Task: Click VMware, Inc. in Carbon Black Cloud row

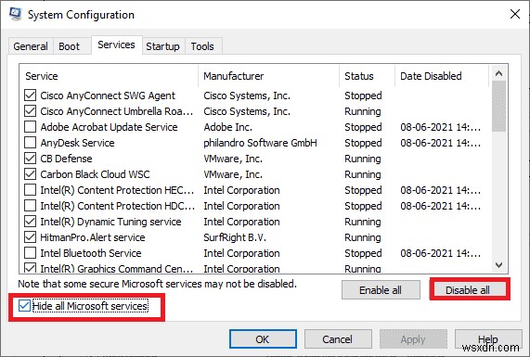Action: coord(233,174)
